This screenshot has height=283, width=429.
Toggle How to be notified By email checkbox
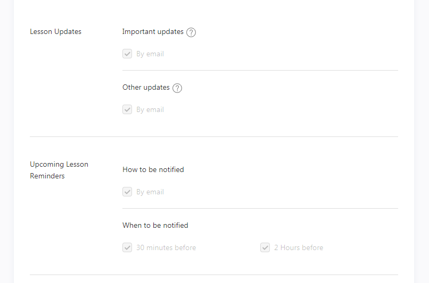point(127,192)
